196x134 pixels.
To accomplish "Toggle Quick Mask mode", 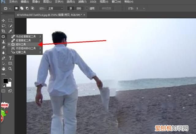I will point(3,91).
